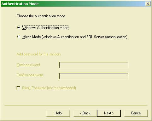Click the 'Confirm password' label
The width and height of the screenshot is (152, 121).
[x=30, y=75]
